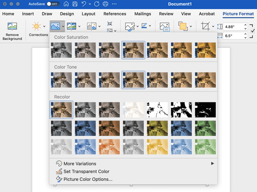Click the Picture Color Options paint bucket icon
Viewport: 257px width, 192px height.
click(x=59, y=179)
